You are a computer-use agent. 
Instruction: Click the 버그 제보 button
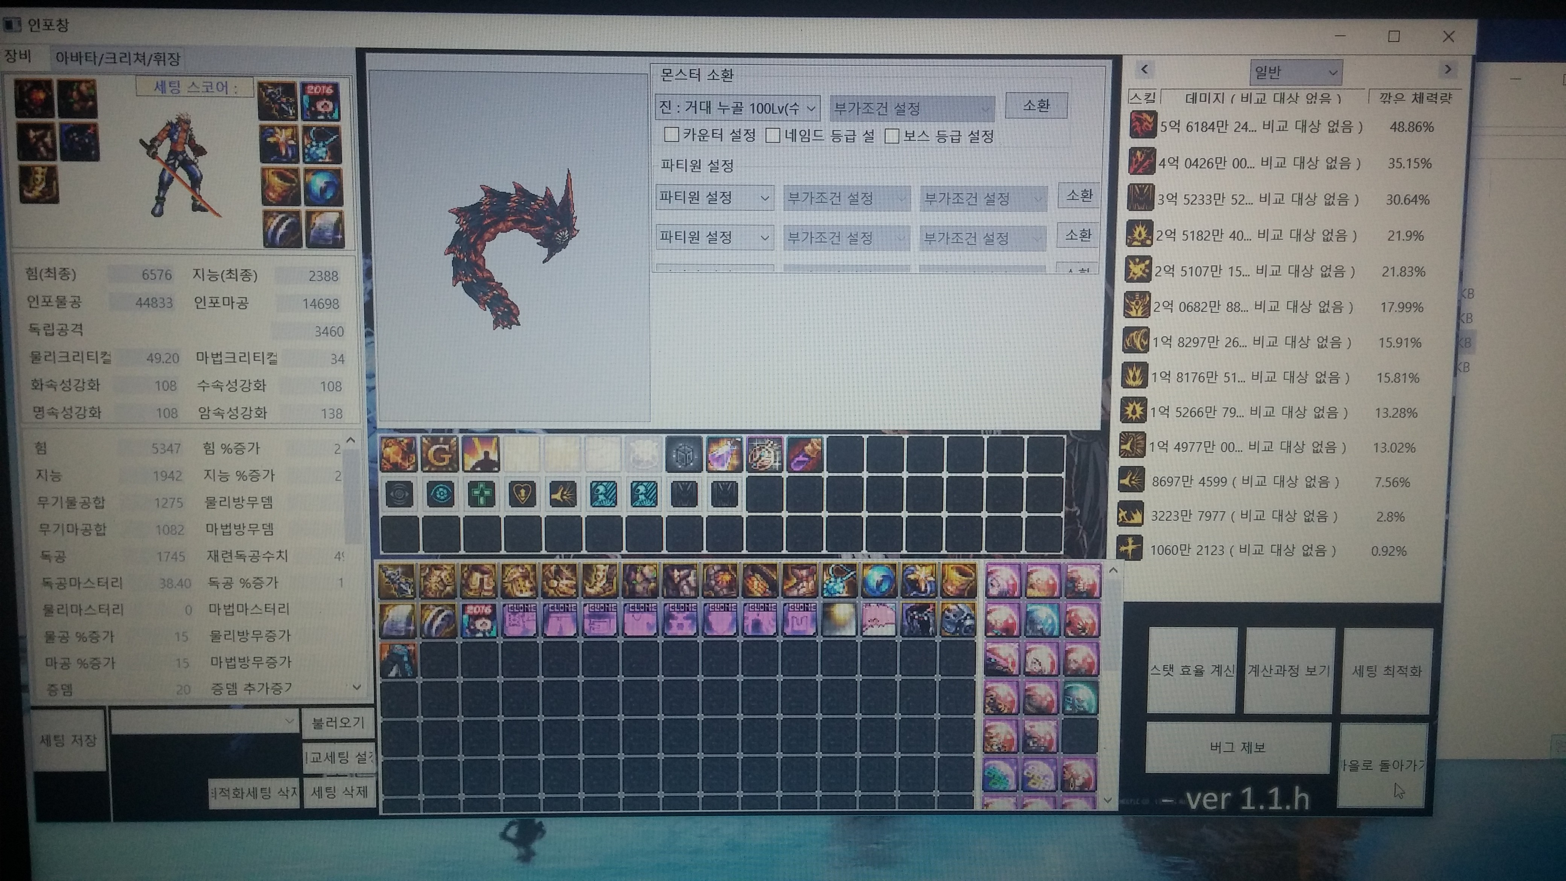coord(1237,747)
